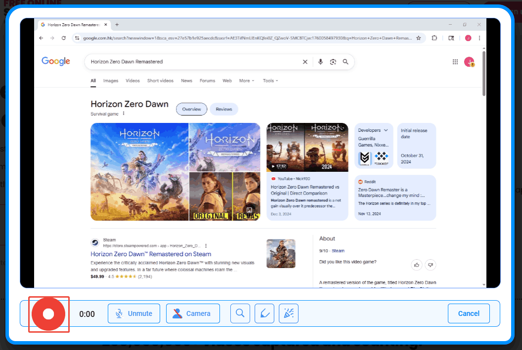Click the Nixxes logo
Screen dimensions: 522x350
click(x=381, y=158)
